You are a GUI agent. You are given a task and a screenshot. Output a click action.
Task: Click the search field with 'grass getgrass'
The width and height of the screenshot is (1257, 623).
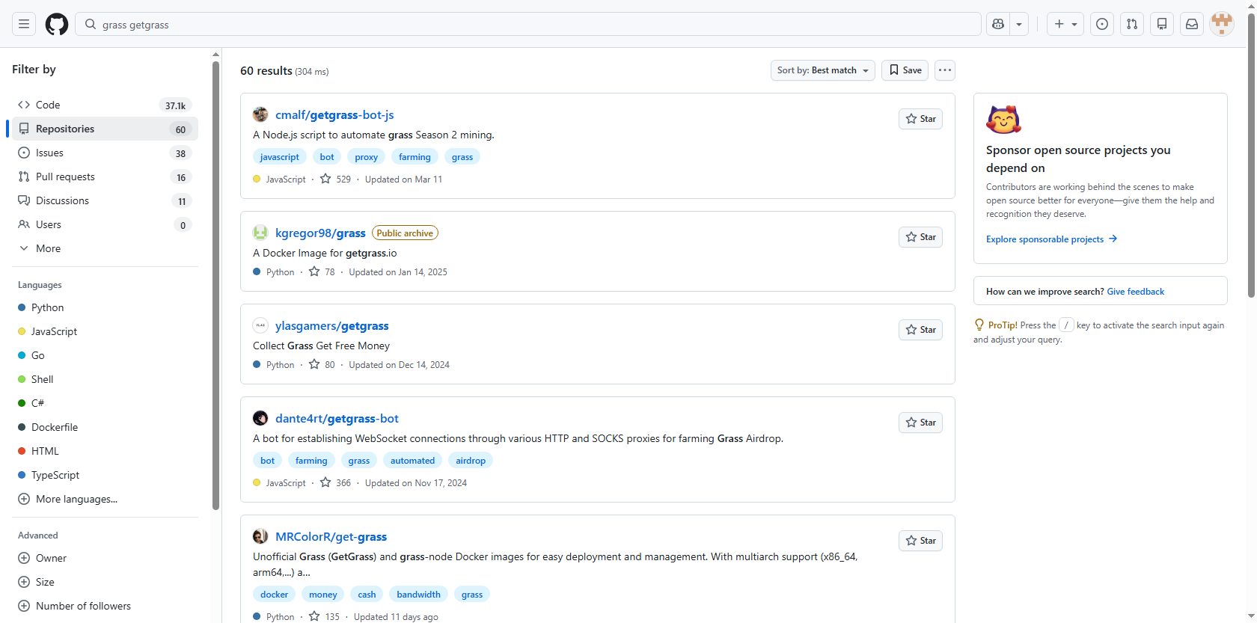[528, 24]
